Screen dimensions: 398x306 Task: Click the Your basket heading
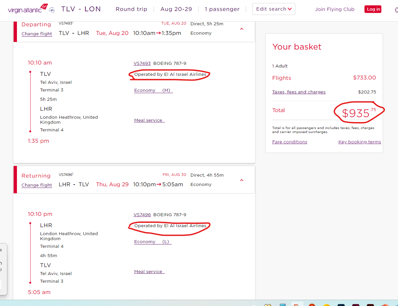[297, 47]
